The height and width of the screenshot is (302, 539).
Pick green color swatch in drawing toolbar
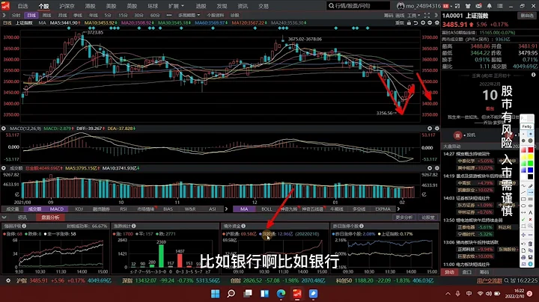[531, 163]
